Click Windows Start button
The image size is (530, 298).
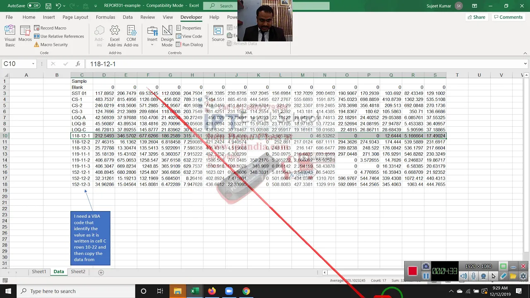point(8,291)
